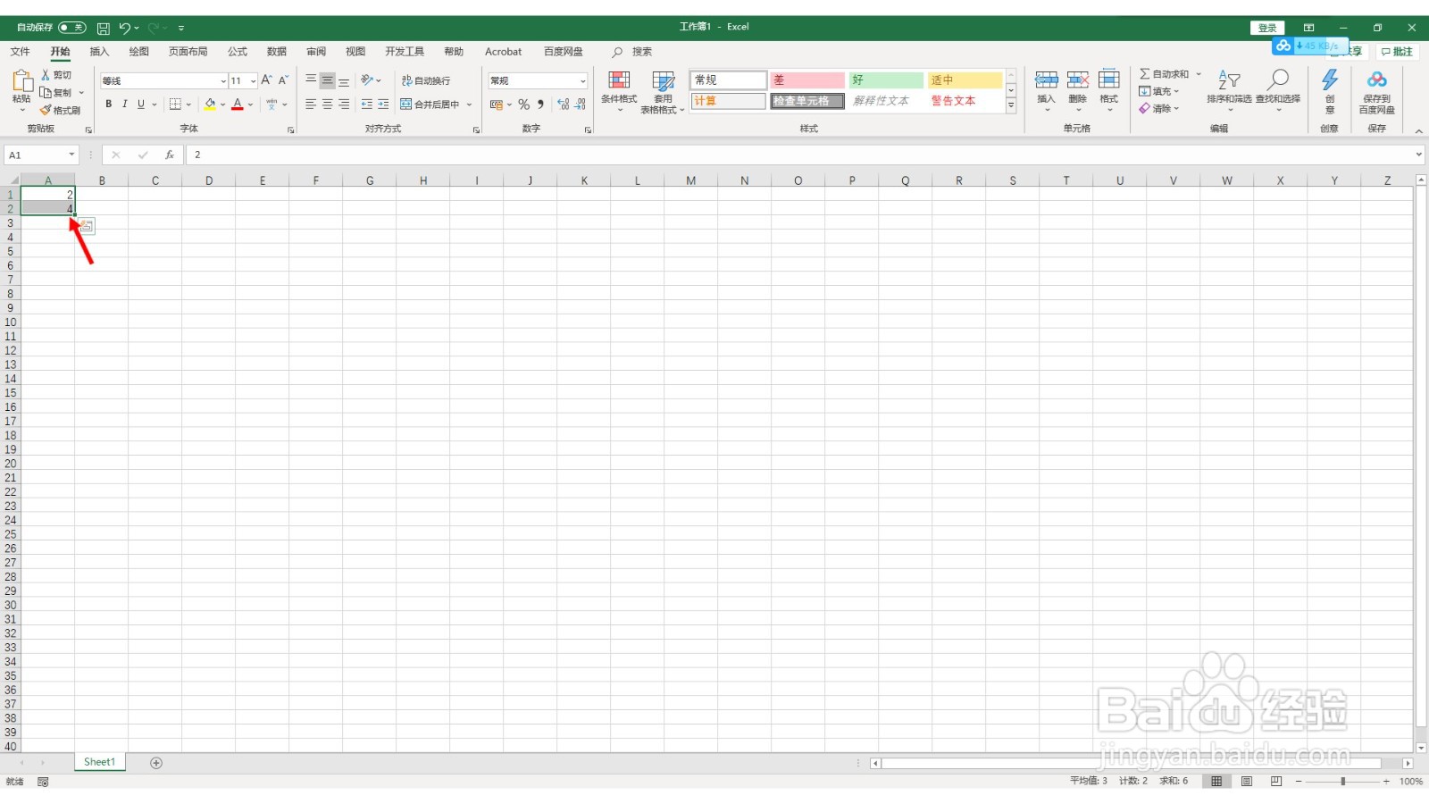Viewport: 1429px width, 804px height.
Task: Expand the formula bar
Action: coord(1419,155)
